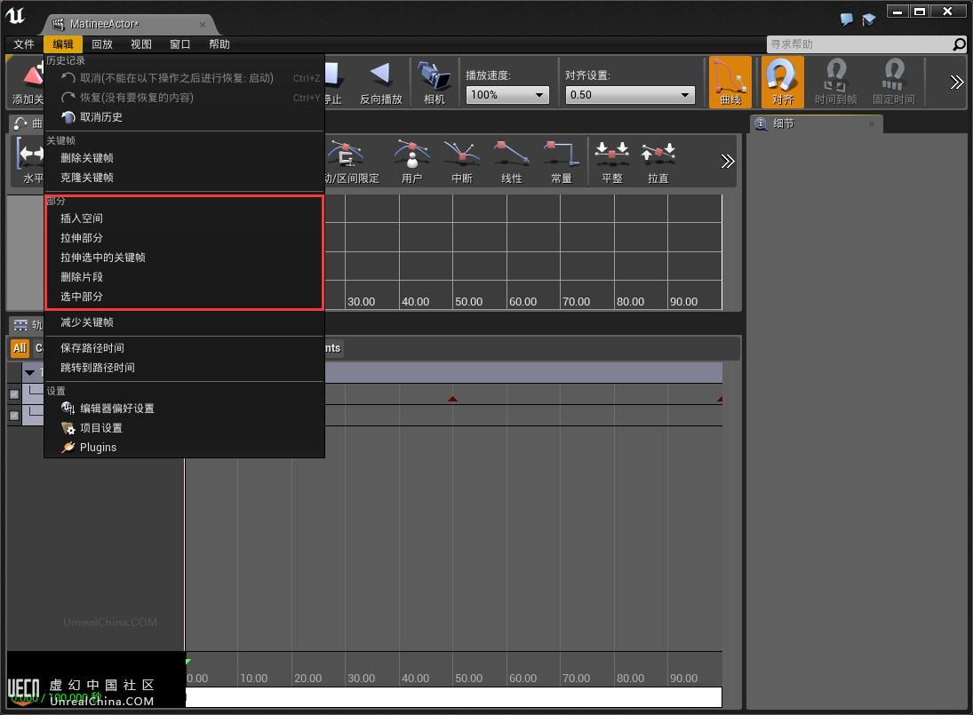Choose 跳转到路径时间 menu entry

(x=184, y=368)
